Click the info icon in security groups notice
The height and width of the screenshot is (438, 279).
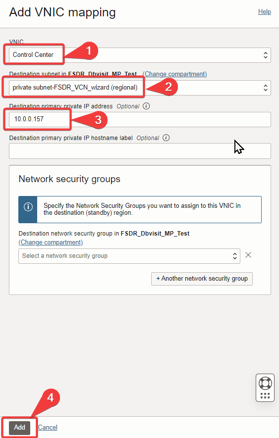click(28, 207)
